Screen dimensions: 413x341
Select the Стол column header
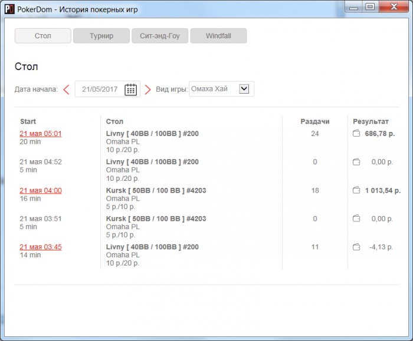pyautogui.click(x=114, y=121)
